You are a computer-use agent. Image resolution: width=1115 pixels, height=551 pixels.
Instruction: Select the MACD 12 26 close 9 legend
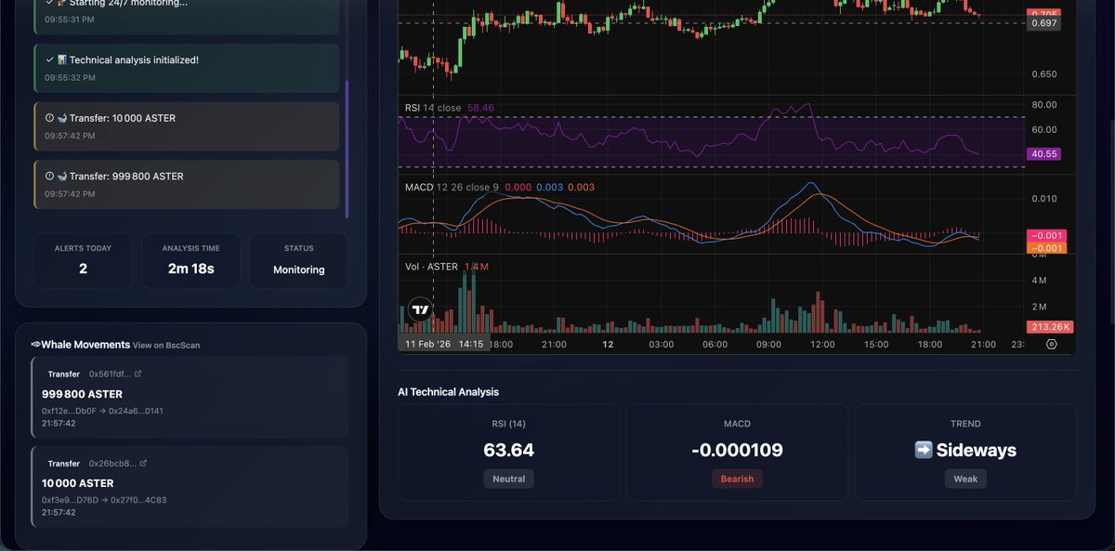pos(451,185)
